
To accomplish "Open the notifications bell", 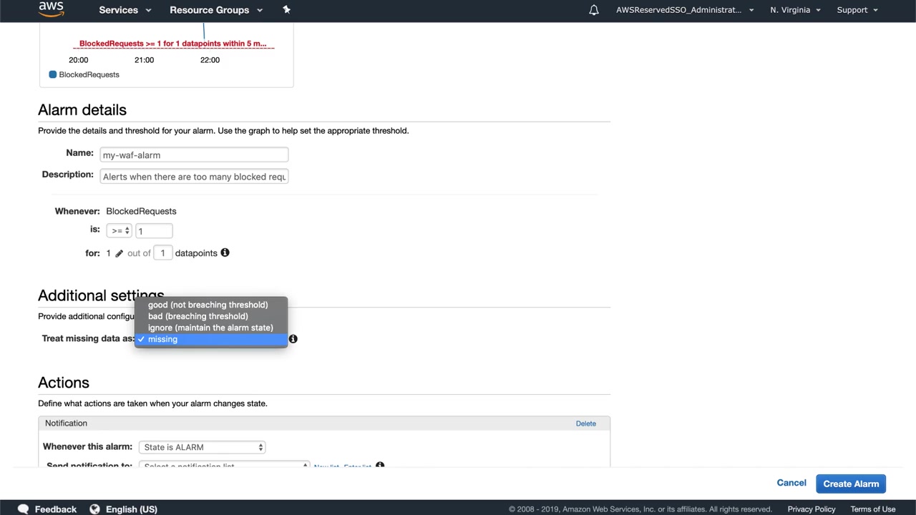I will pos(594,10).
